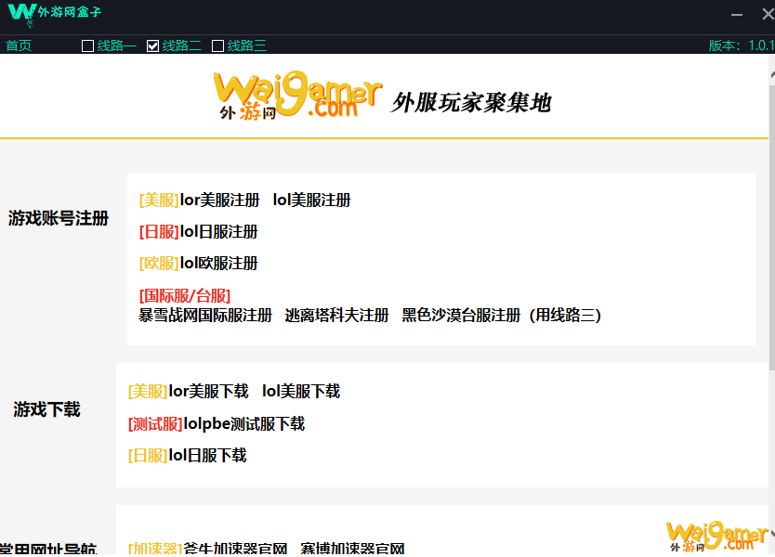Click the scrollbar up arrow
Screen dimensions: 775x557
pos(772,74)
